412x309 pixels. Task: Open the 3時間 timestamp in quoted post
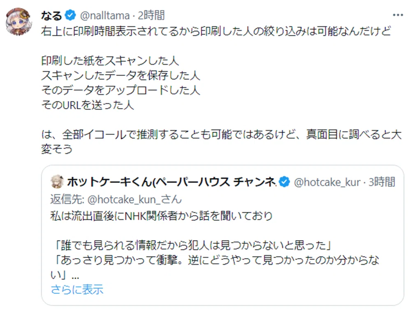(382, 182)
